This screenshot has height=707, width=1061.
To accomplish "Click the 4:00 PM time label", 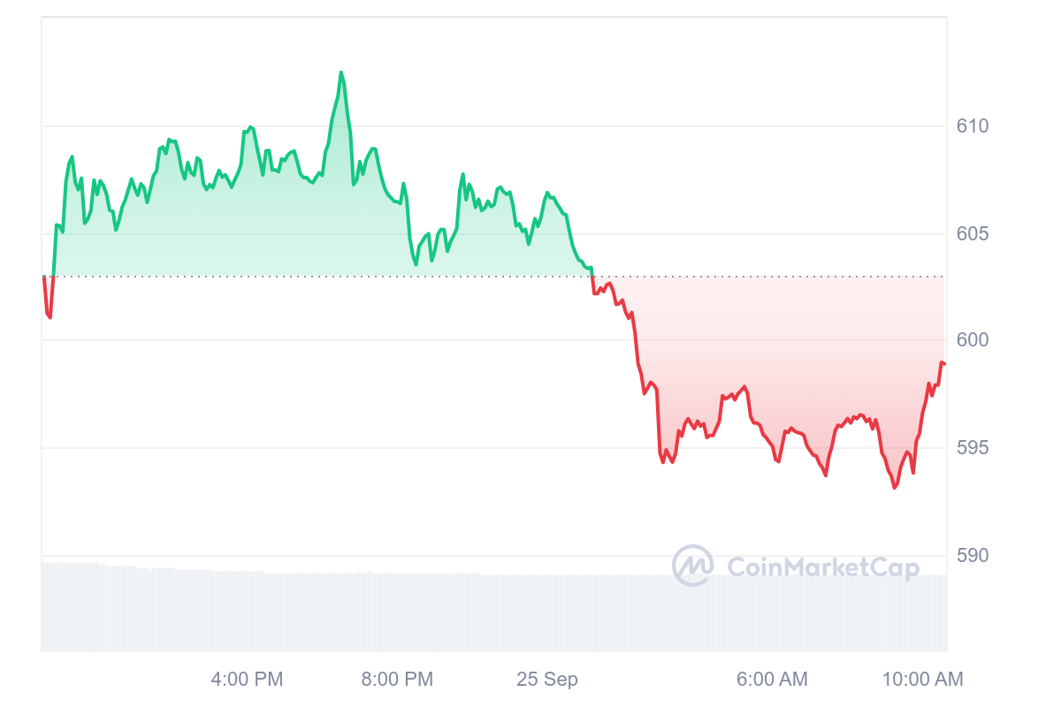I will point(247,680).
